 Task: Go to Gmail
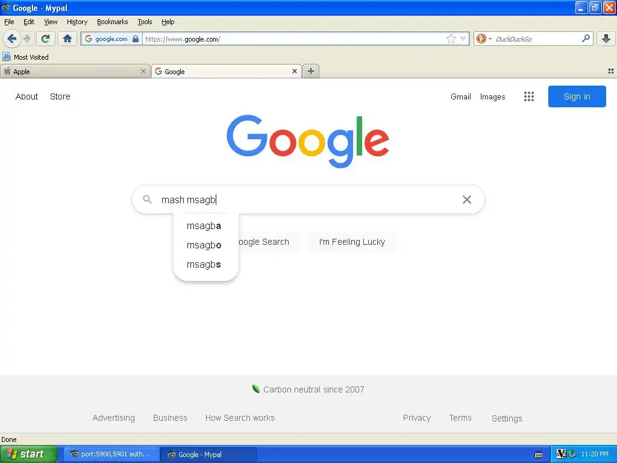(461, 96)
